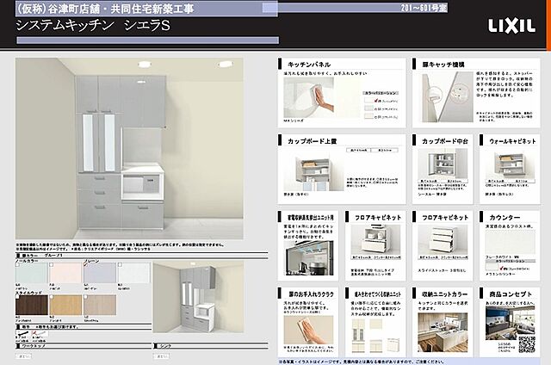Select the black door handle option

coord(23,333)
